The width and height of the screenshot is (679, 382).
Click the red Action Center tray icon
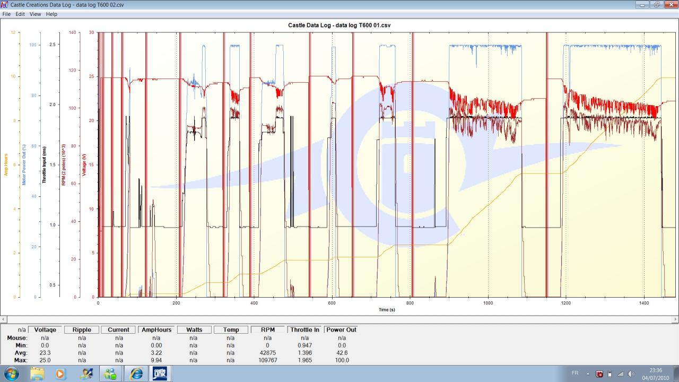point(599,374)
